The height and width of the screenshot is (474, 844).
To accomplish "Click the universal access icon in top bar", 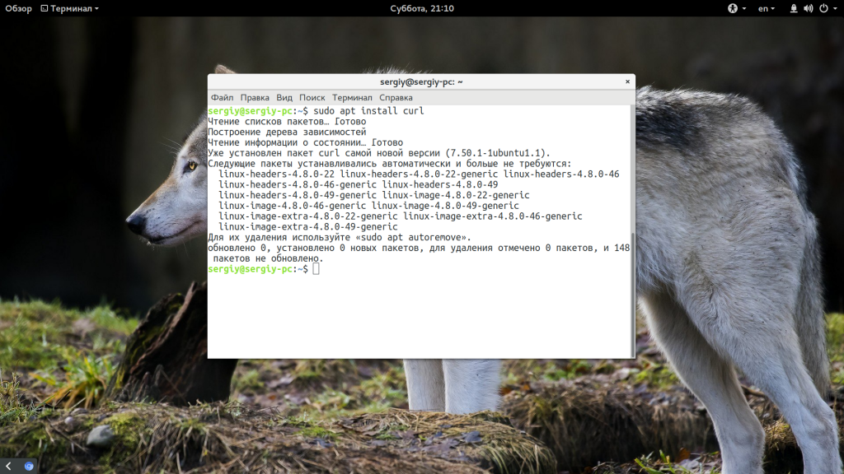I will (x=733, y=8).
